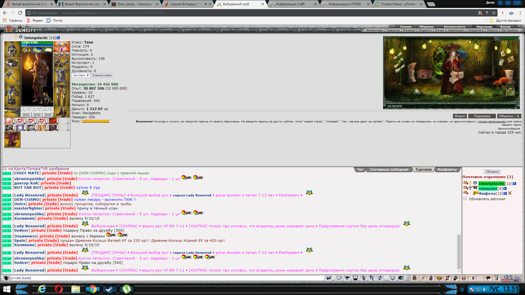The width and height of the screenshot is (525, 295).
Task: Click the triangle button beside Объекты
Action: pos(518,116)
